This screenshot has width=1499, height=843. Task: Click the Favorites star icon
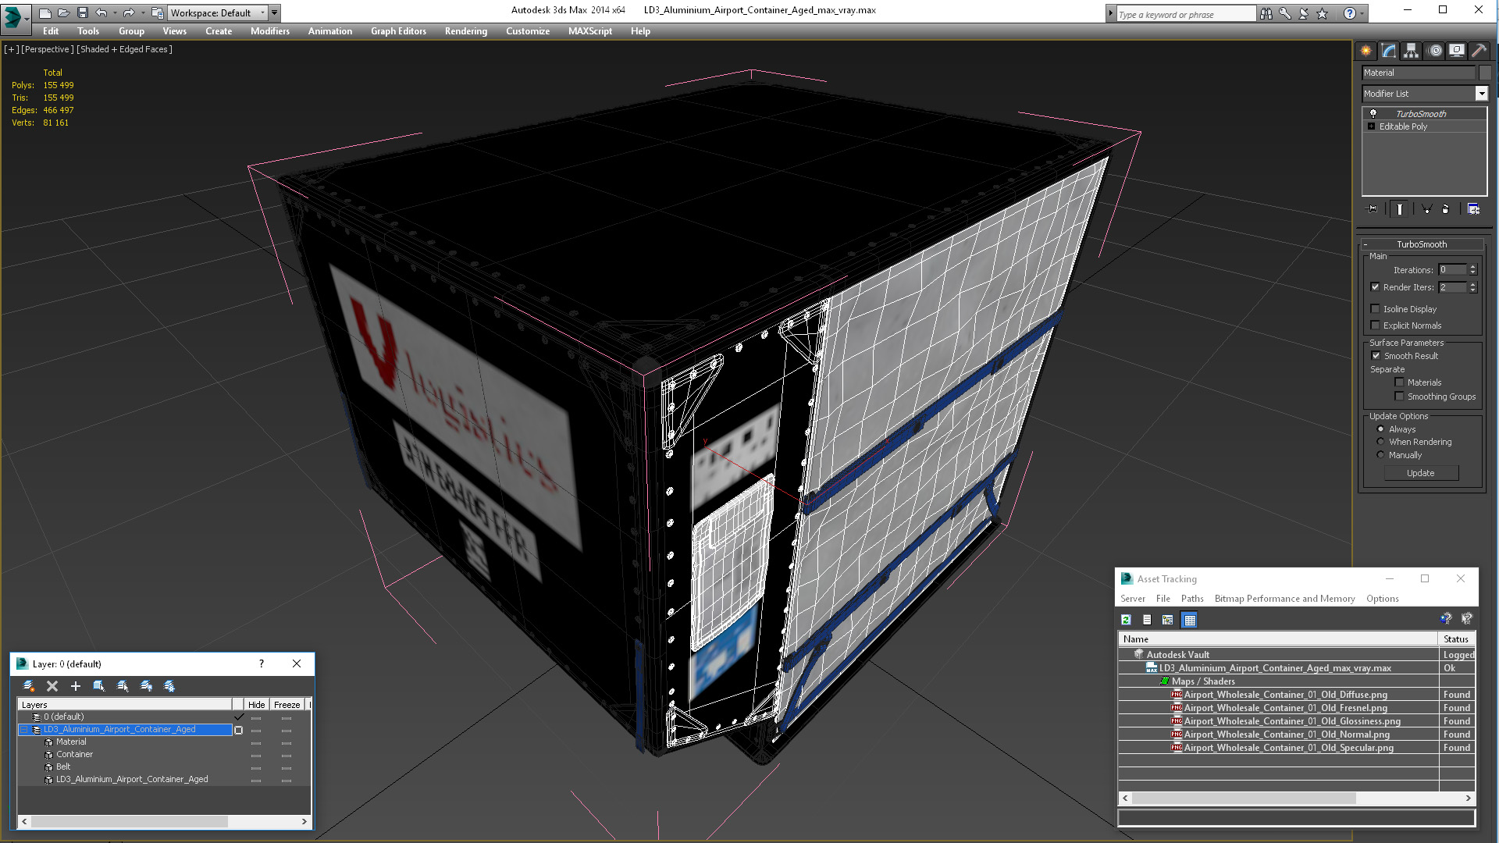1323,13
